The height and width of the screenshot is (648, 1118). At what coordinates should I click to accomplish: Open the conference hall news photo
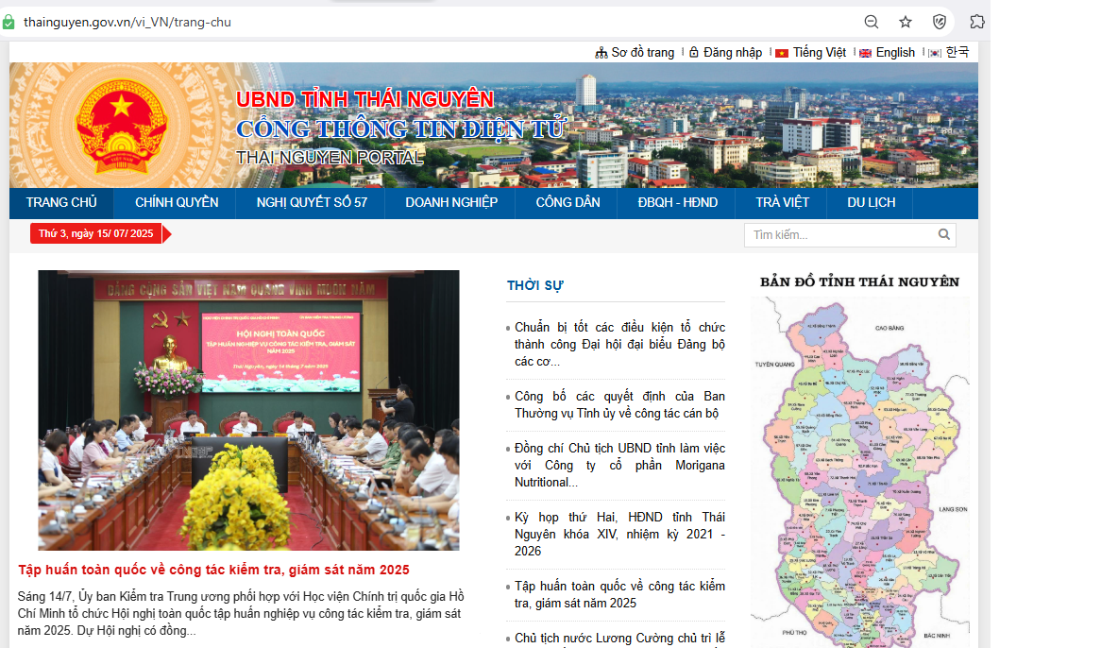pos(249,410)
